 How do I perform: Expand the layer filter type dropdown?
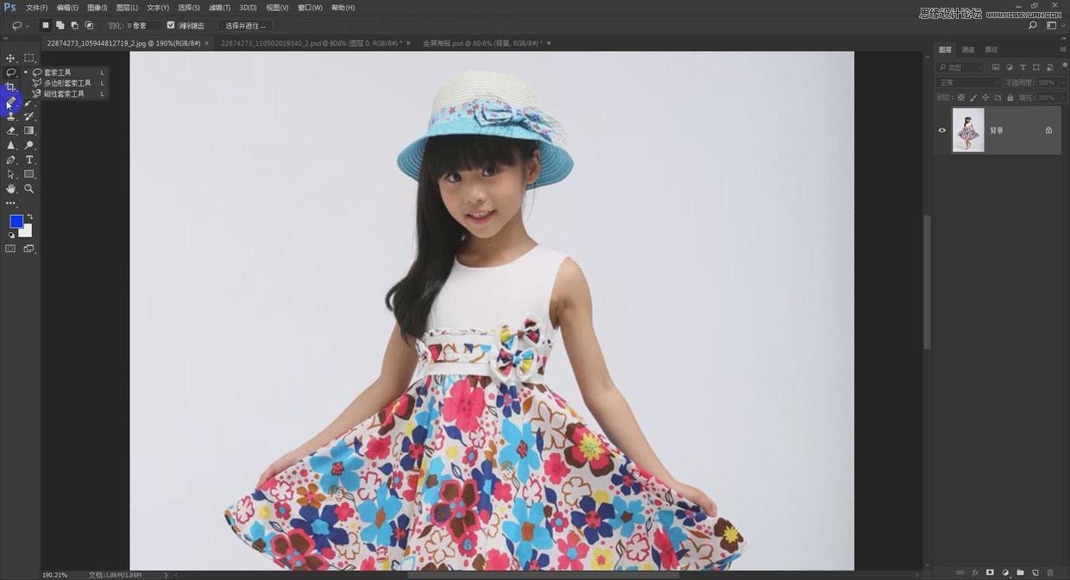coord(960,67)
